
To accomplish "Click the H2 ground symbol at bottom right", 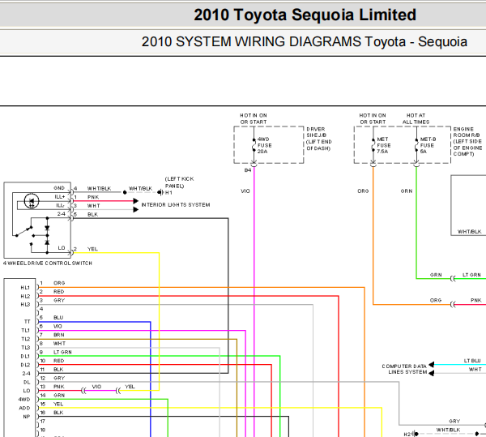I will pos(416,434).
